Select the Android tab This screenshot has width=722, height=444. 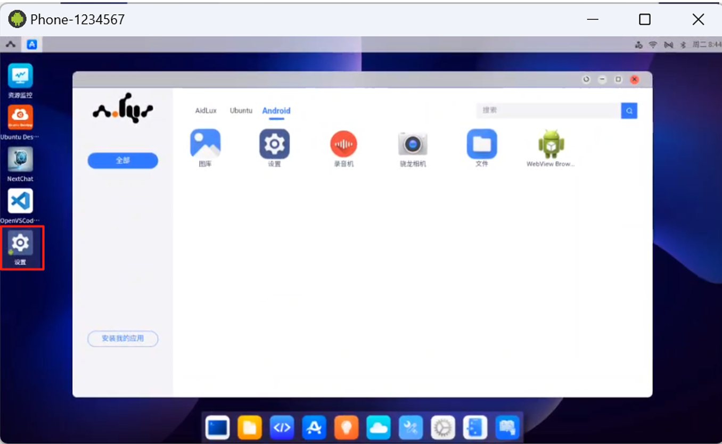[276, 111]
